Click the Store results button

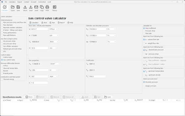29,97
